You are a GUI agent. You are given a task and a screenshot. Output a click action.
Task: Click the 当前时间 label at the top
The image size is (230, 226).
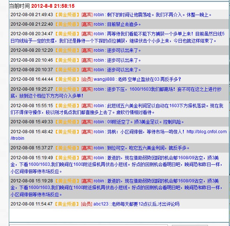pos(19,6)
